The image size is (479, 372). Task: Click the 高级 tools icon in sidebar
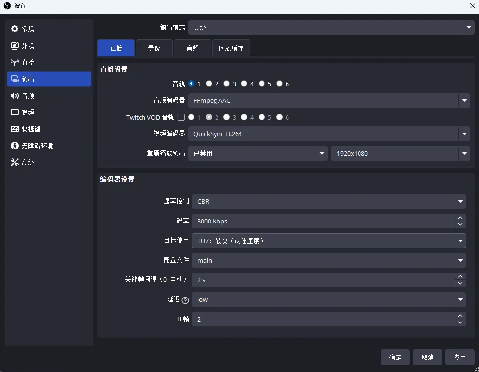[x=15, y=163]
